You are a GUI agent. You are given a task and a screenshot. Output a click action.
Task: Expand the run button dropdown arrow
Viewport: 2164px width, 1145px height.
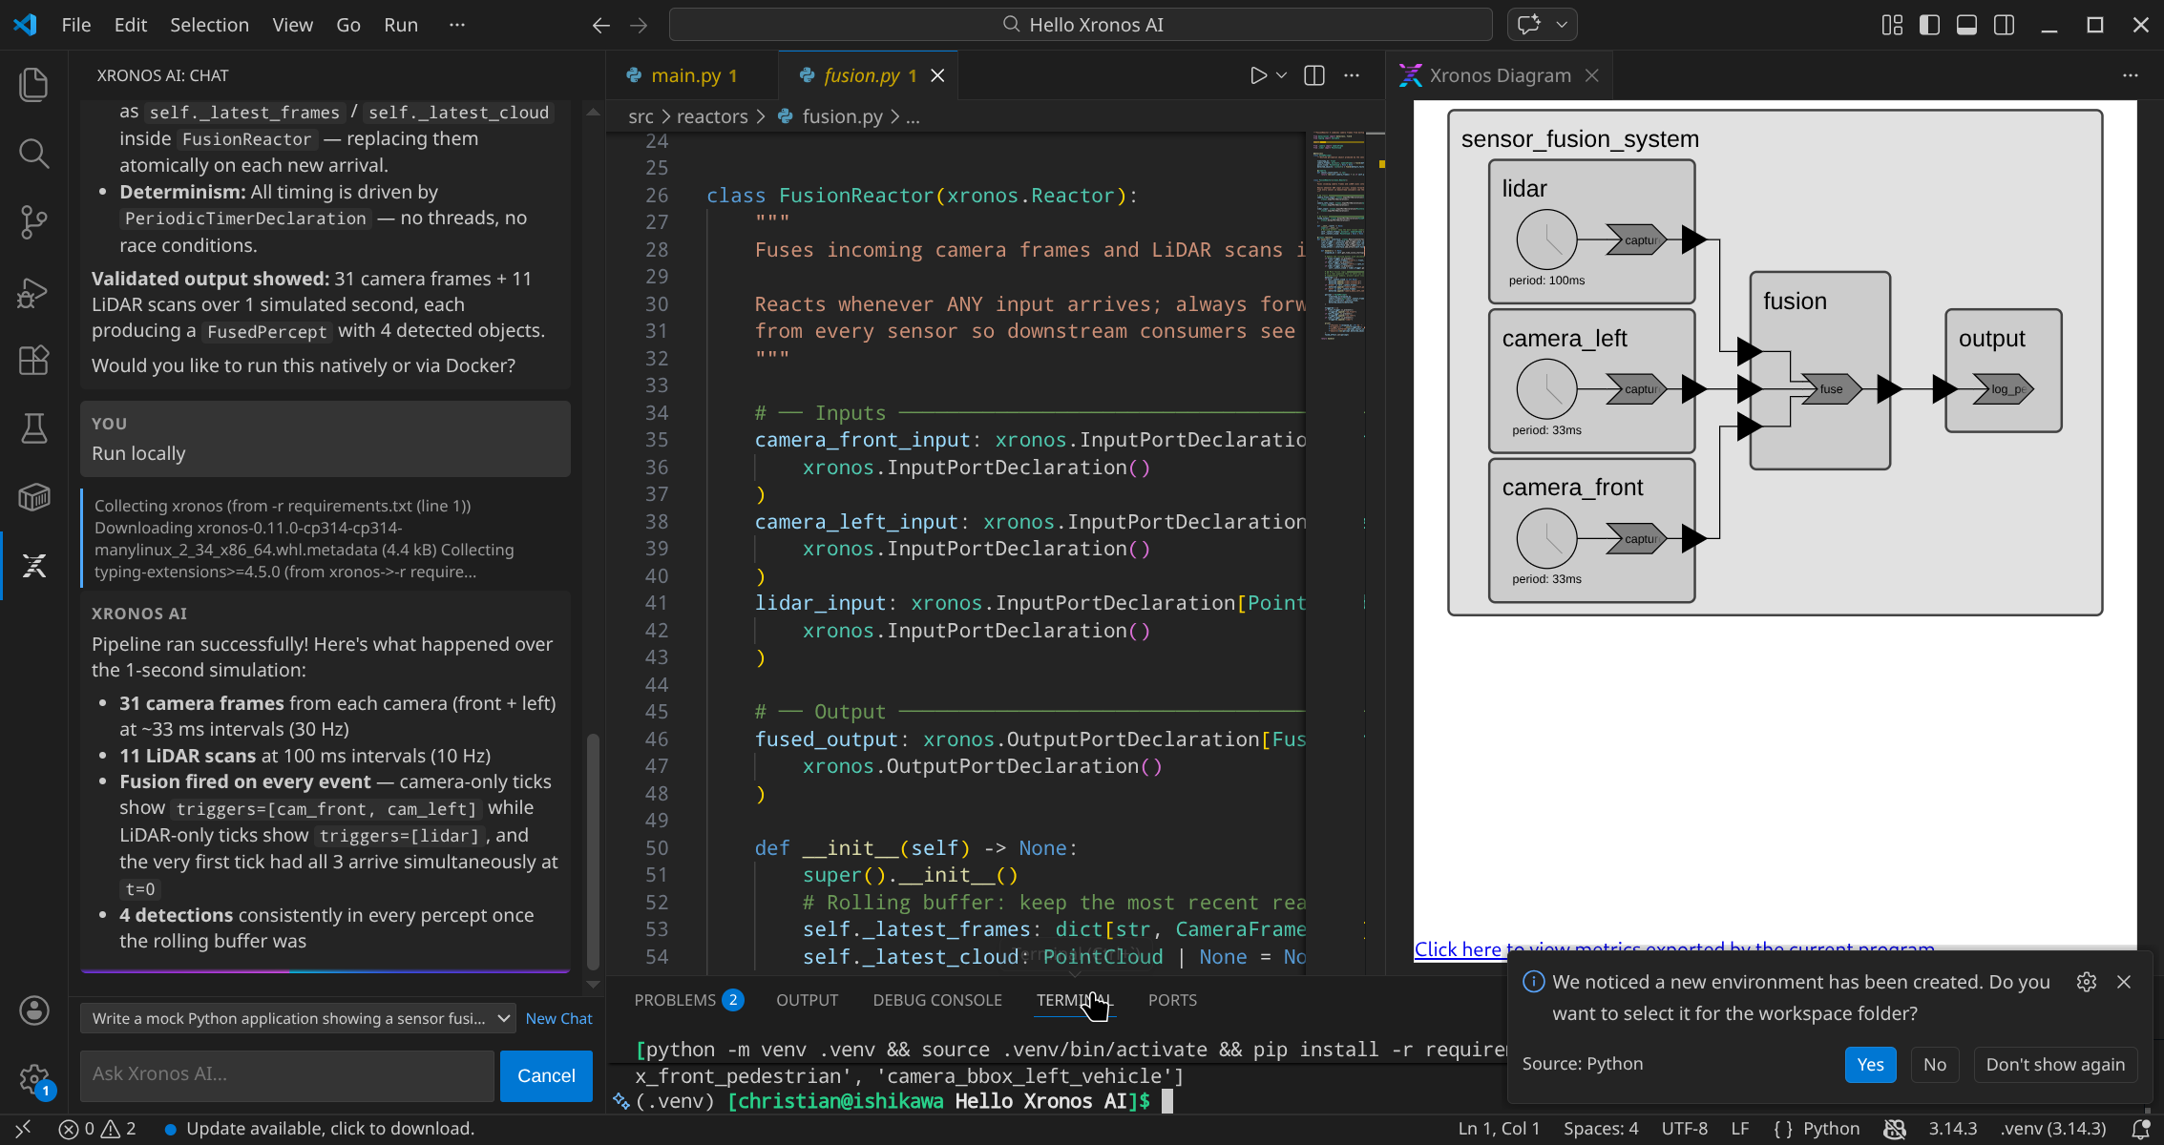pos(1282,75)
